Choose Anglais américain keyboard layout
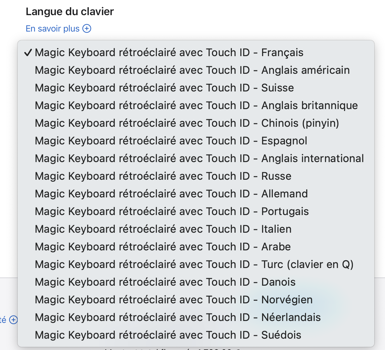Viewport: 385px width, 350px height. tap(192, 70)
